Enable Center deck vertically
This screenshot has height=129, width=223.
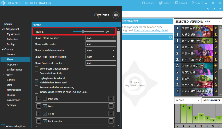pos(37,73)
